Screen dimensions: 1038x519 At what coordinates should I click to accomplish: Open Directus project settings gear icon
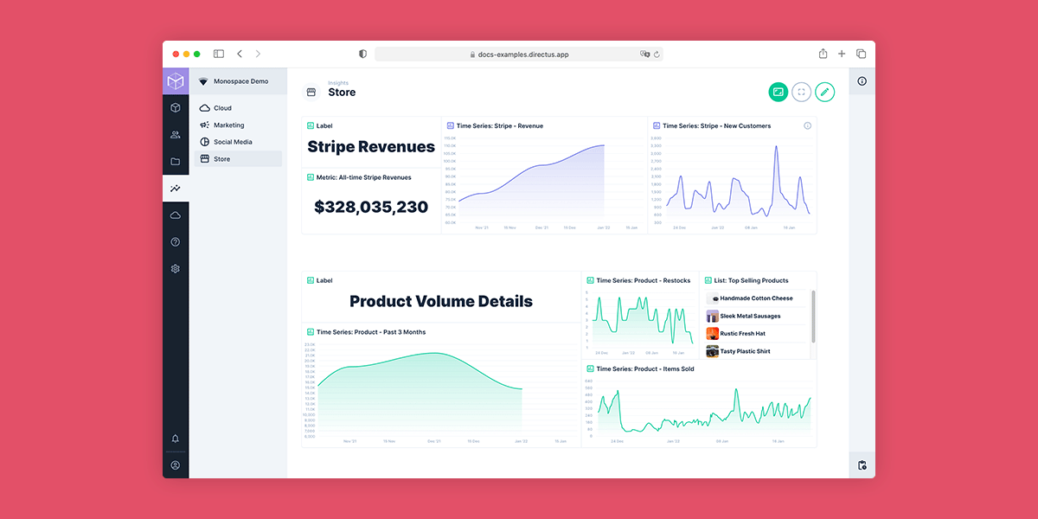pyautogui.click(x=176, y=268)
